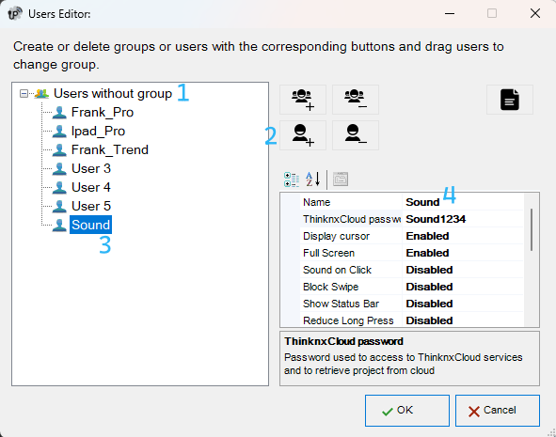The width and height of the screenshot is (556, 437).
Task: Open the document report icon button
Action: pyautogui.click(x=510, y=100)
